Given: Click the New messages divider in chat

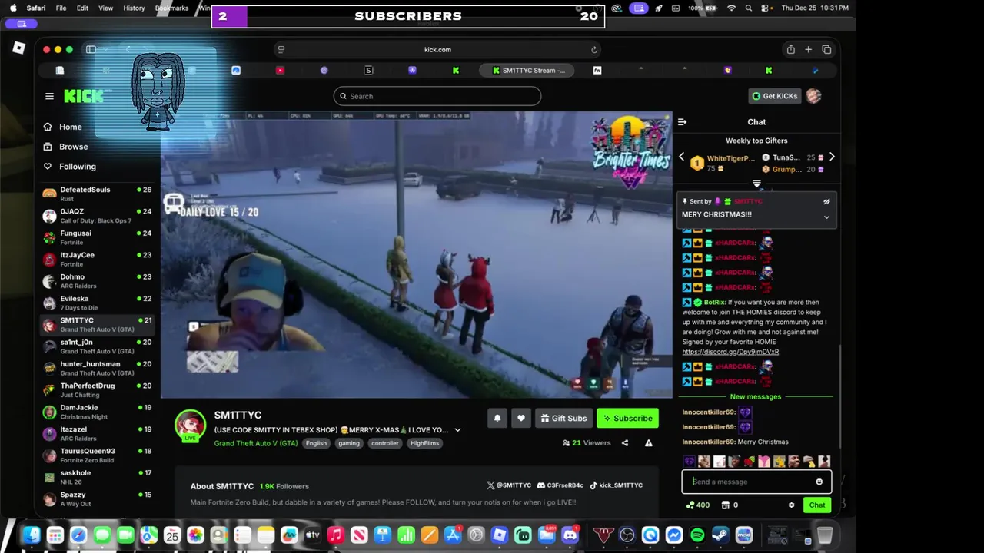Looking at the screenshot, I should click(x=756, y=397).
